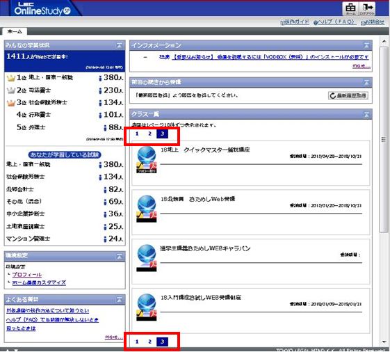Collapse the インフォメーション panel
Viewport: 390px width, 352px height.
tap(366, 45)
